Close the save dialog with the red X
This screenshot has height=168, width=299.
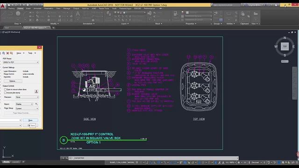[x=39, y=48]
